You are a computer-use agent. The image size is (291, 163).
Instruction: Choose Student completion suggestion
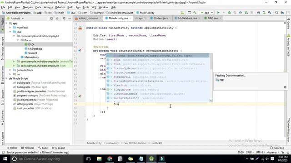coord(157,55)
